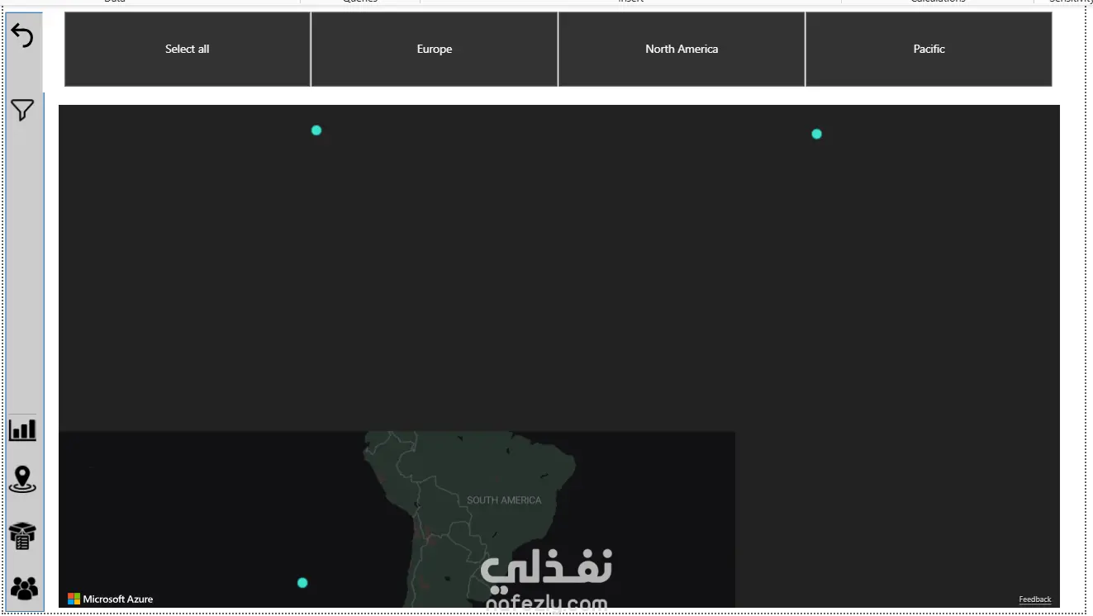This screenshot has height=616, width=1093.
Task: Click the Microsoft Azure logo
Action: point(110,599)
